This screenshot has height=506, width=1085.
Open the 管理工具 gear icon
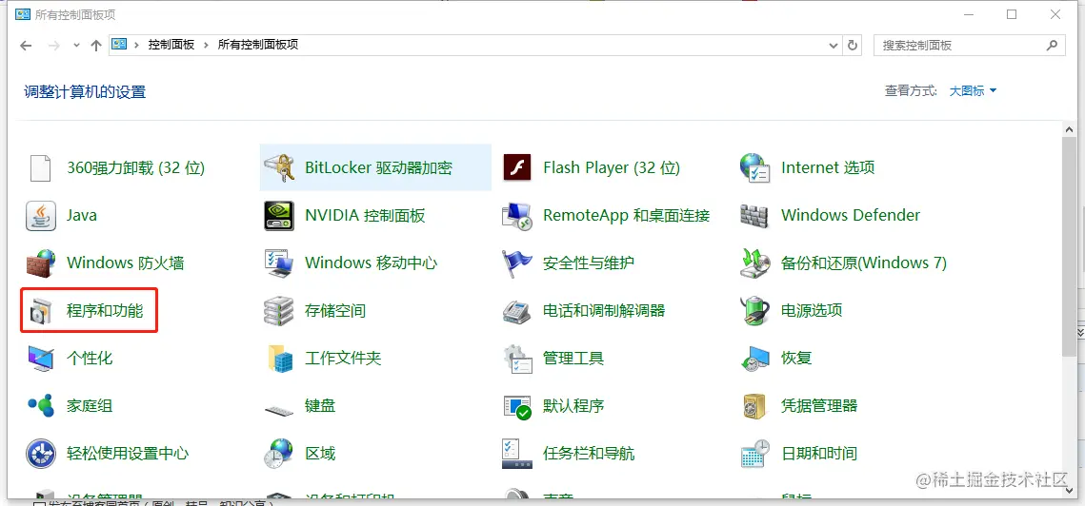coord(516,359)
